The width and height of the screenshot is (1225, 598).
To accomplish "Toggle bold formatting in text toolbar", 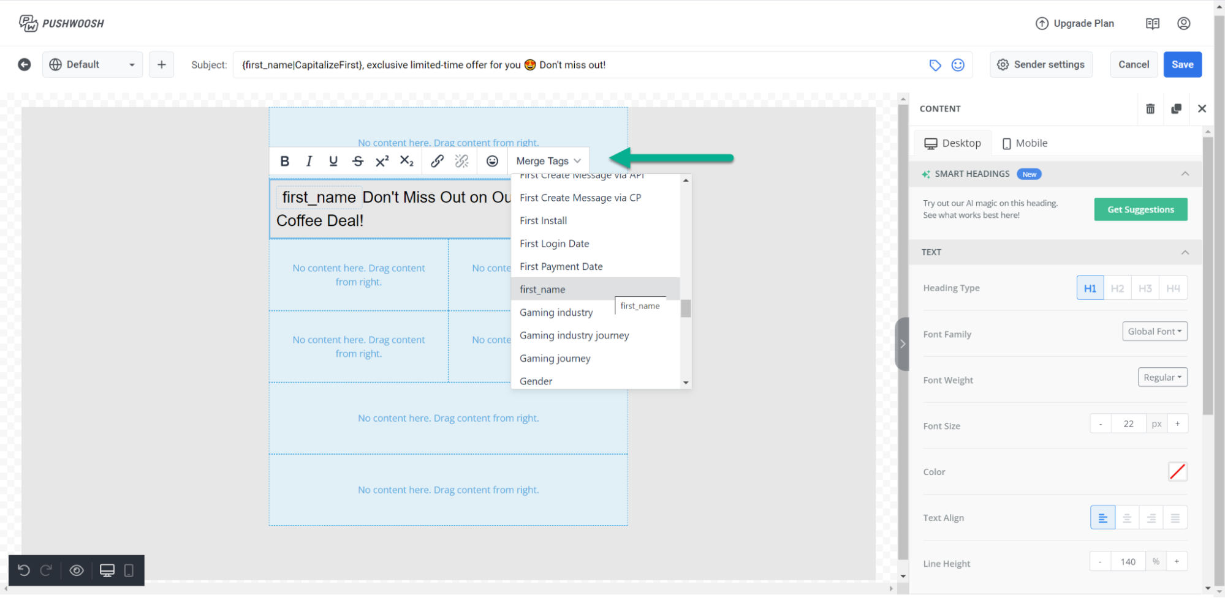I will coord(284,161).
